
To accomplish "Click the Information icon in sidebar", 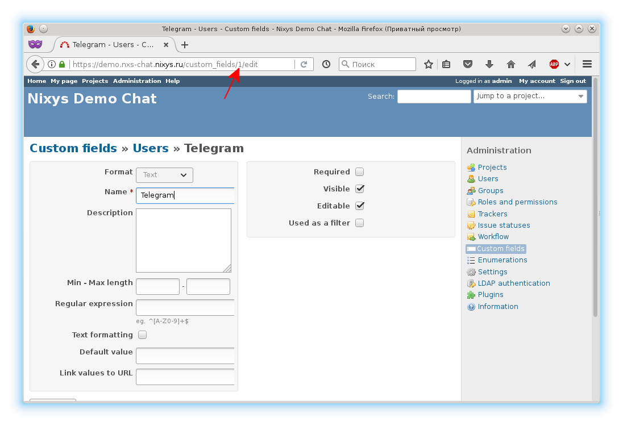I will point(471,307).
